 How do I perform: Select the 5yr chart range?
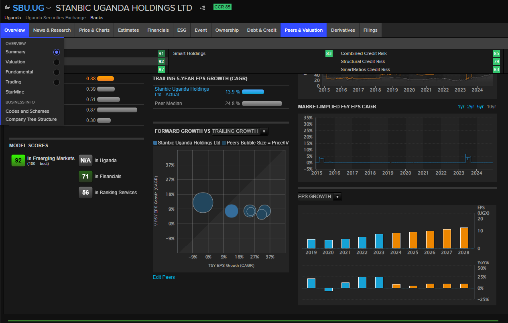coord(480,107)
